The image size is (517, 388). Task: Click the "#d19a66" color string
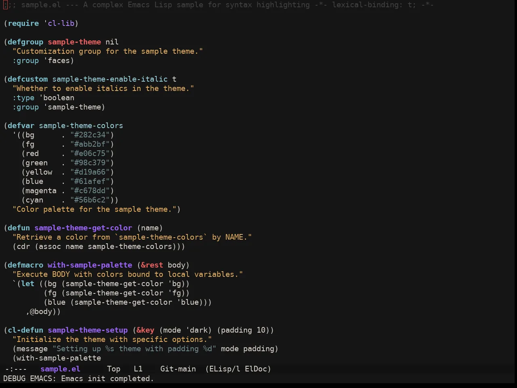(x=90, y=172)
